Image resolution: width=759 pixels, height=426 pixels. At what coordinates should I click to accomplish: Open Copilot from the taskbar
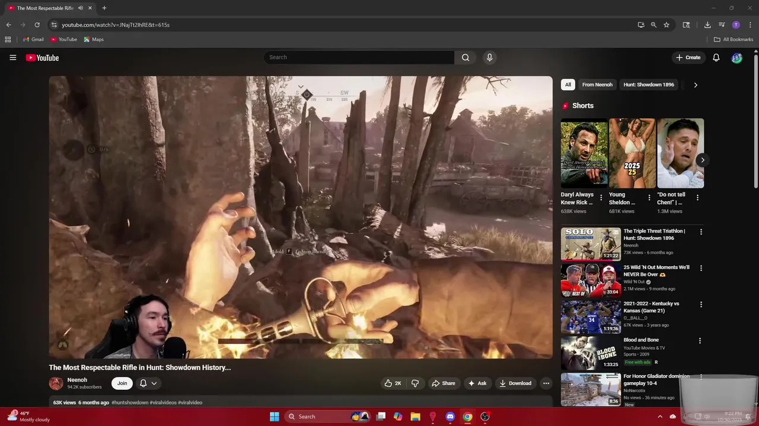(398, 417)
